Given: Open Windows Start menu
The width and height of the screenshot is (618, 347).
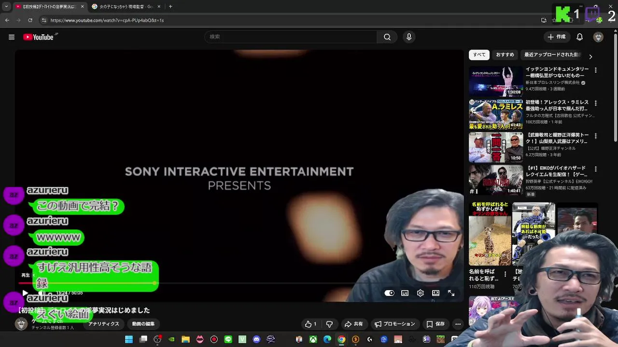Looking at the screenshot, I should [129, 339].
